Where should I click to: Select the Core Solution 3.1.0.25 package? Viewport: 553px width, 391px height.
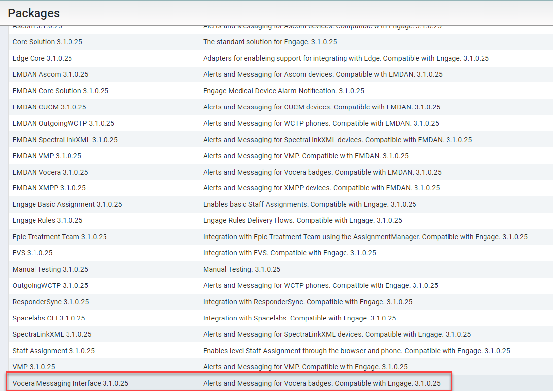click(x=47, y=42)
